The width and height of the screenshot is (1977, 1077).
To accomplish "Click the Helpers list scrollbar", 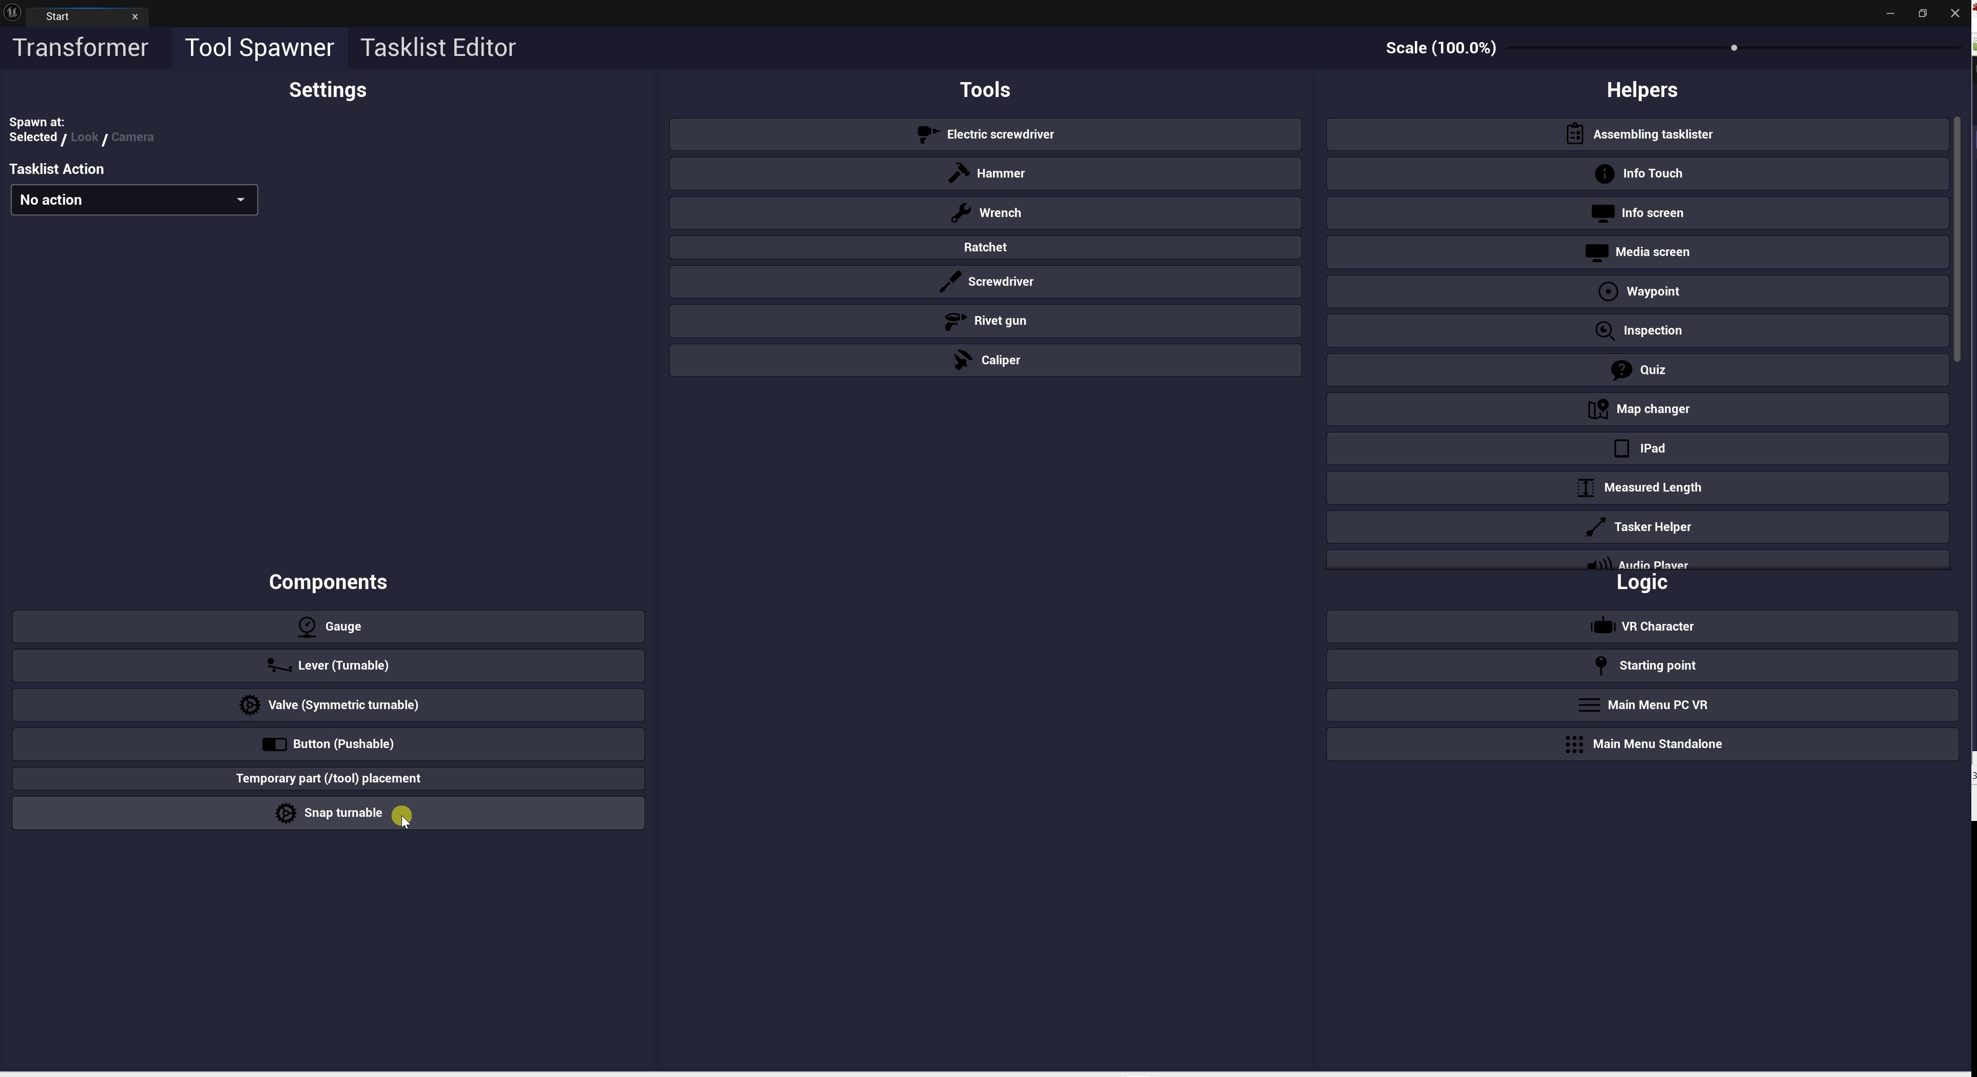I will 1957,238.
